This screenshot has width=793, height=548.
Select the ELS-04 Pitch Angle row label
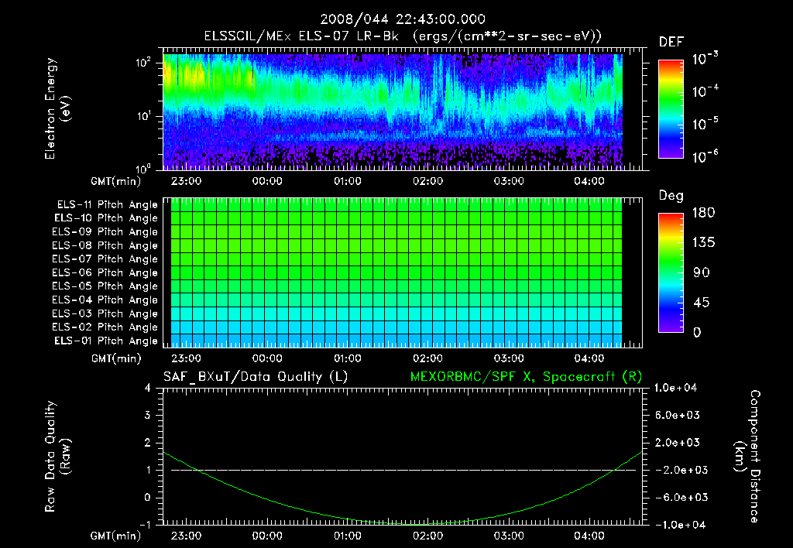tap(105, 300)
